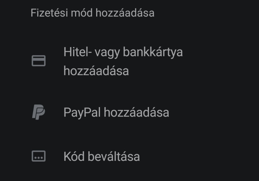Open 'Kód beváltása' entry
This screenshot has height=181, width=259.
(x=129, y=156)
